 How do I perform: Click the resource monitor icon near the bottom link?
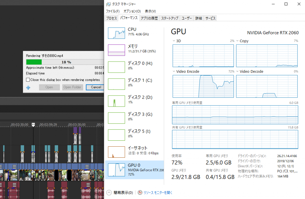click(x=140, y=192)
